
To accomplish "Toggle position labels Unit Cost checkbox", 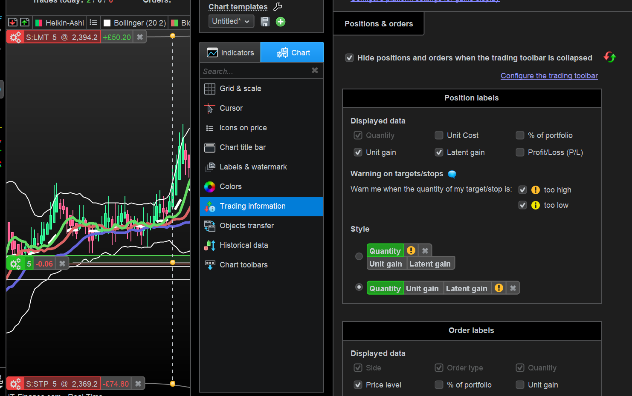I will pos(439,135).
